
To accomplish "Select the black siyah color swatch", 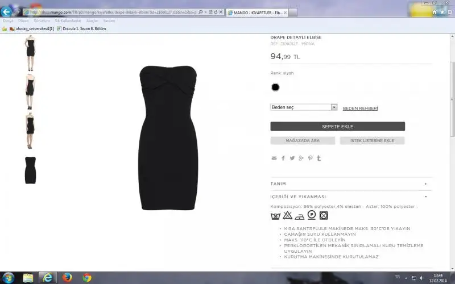I will [275, 87].
